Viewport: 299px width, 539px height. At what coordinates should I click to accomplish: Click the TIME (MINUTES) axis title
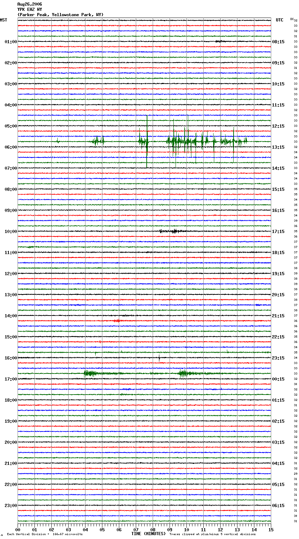coord(148,534)
